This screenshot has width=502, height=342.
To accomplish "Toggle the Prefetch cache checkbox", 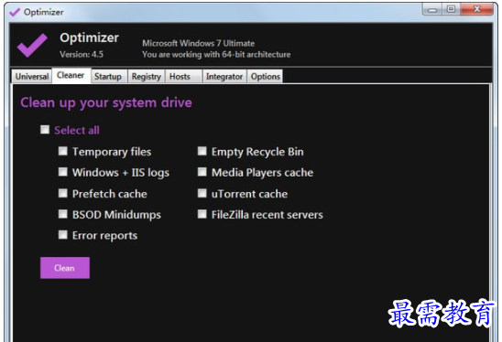I will (x=62, y=193).
